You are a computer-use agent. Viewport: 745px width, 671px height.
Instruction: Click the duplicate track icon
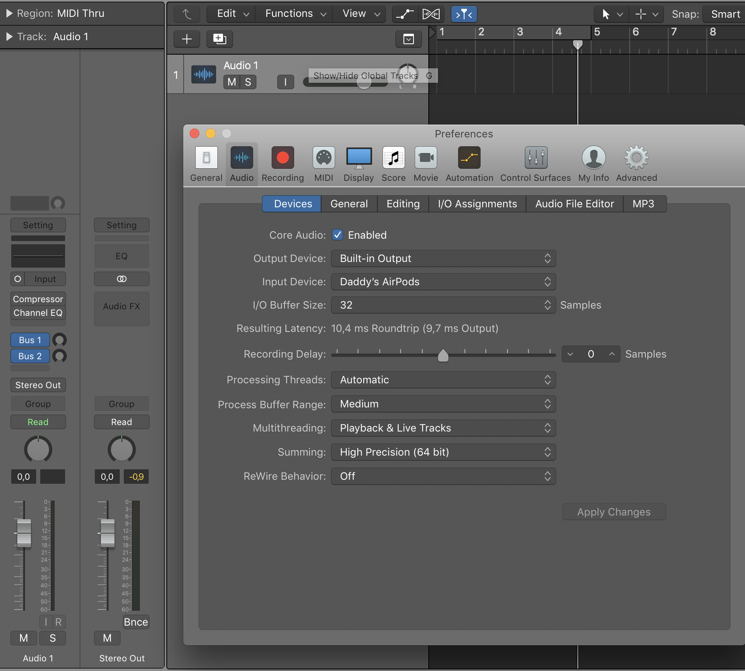pos(219,39)
